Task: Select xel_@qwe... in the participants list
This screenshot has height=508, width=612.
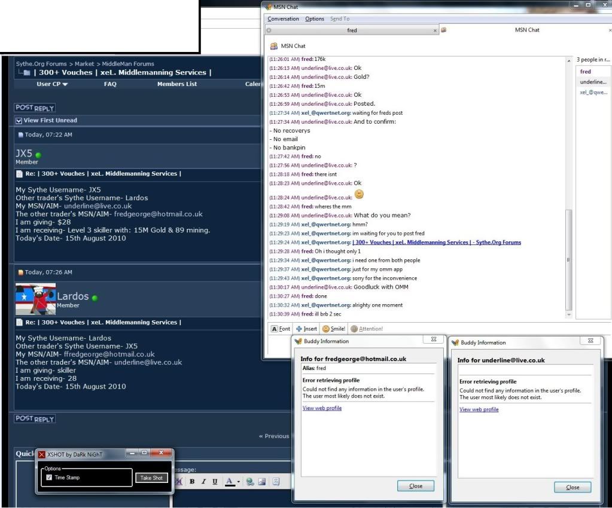Action: (593, 93)
